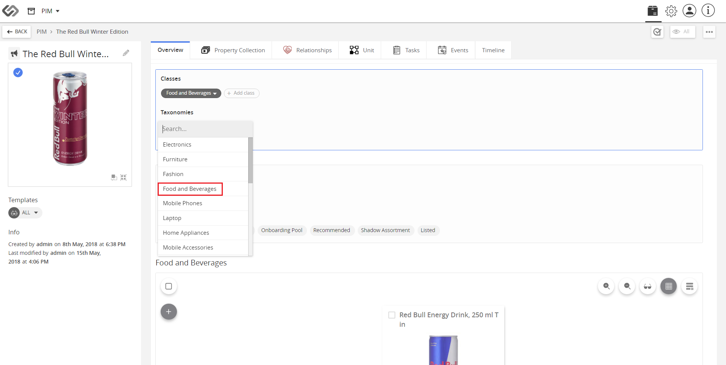This screenshot has height=365, width=726.
Task: Switch to the Overview tab
Action: 170,50
